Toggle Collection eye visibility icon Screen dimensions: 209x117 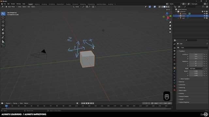[204, 12]
